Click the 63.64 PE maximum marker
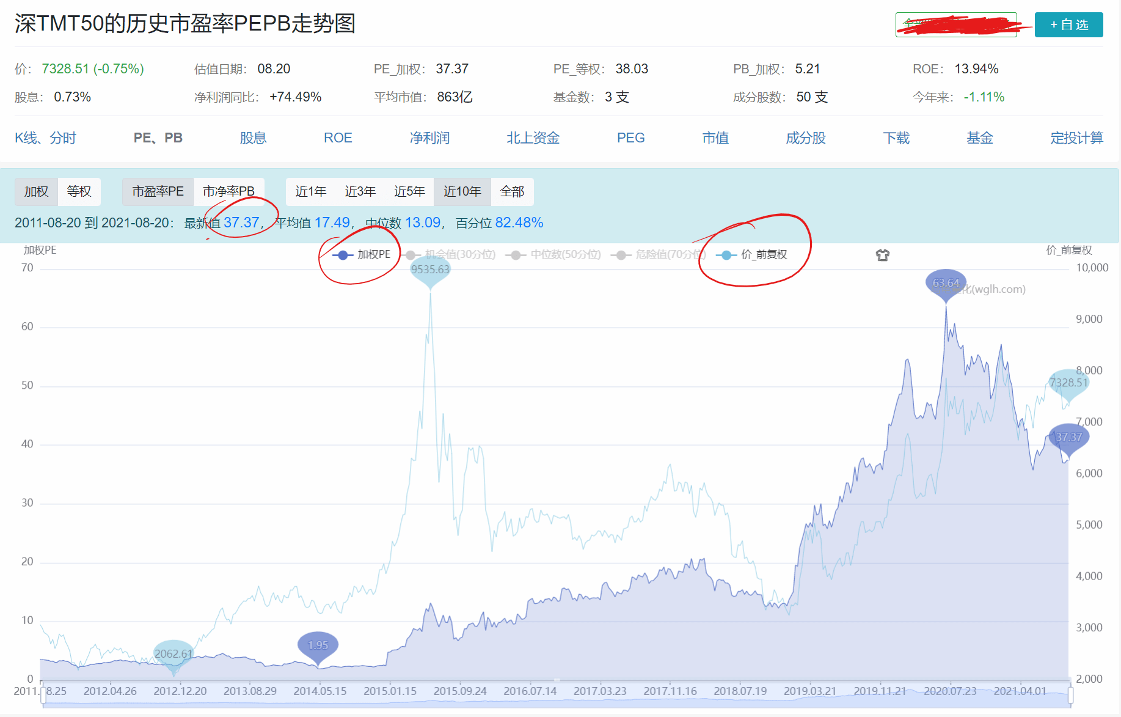The width and height of the screenshot is (1121, 717). tap(946, 283)
